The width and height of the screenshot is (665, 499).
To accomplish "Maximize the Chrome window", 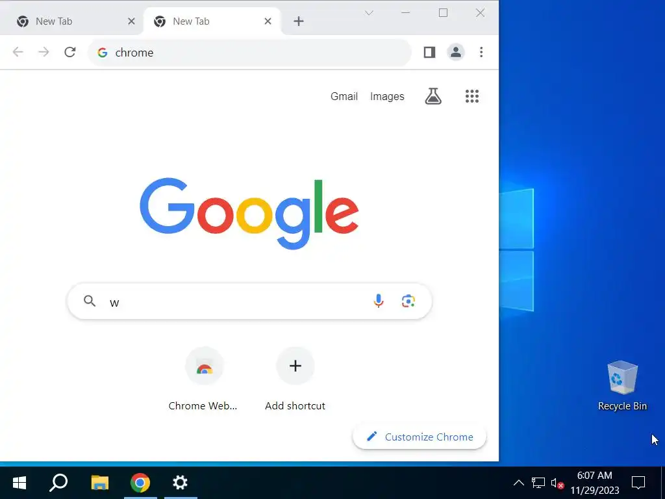I will tap(443, 13).
